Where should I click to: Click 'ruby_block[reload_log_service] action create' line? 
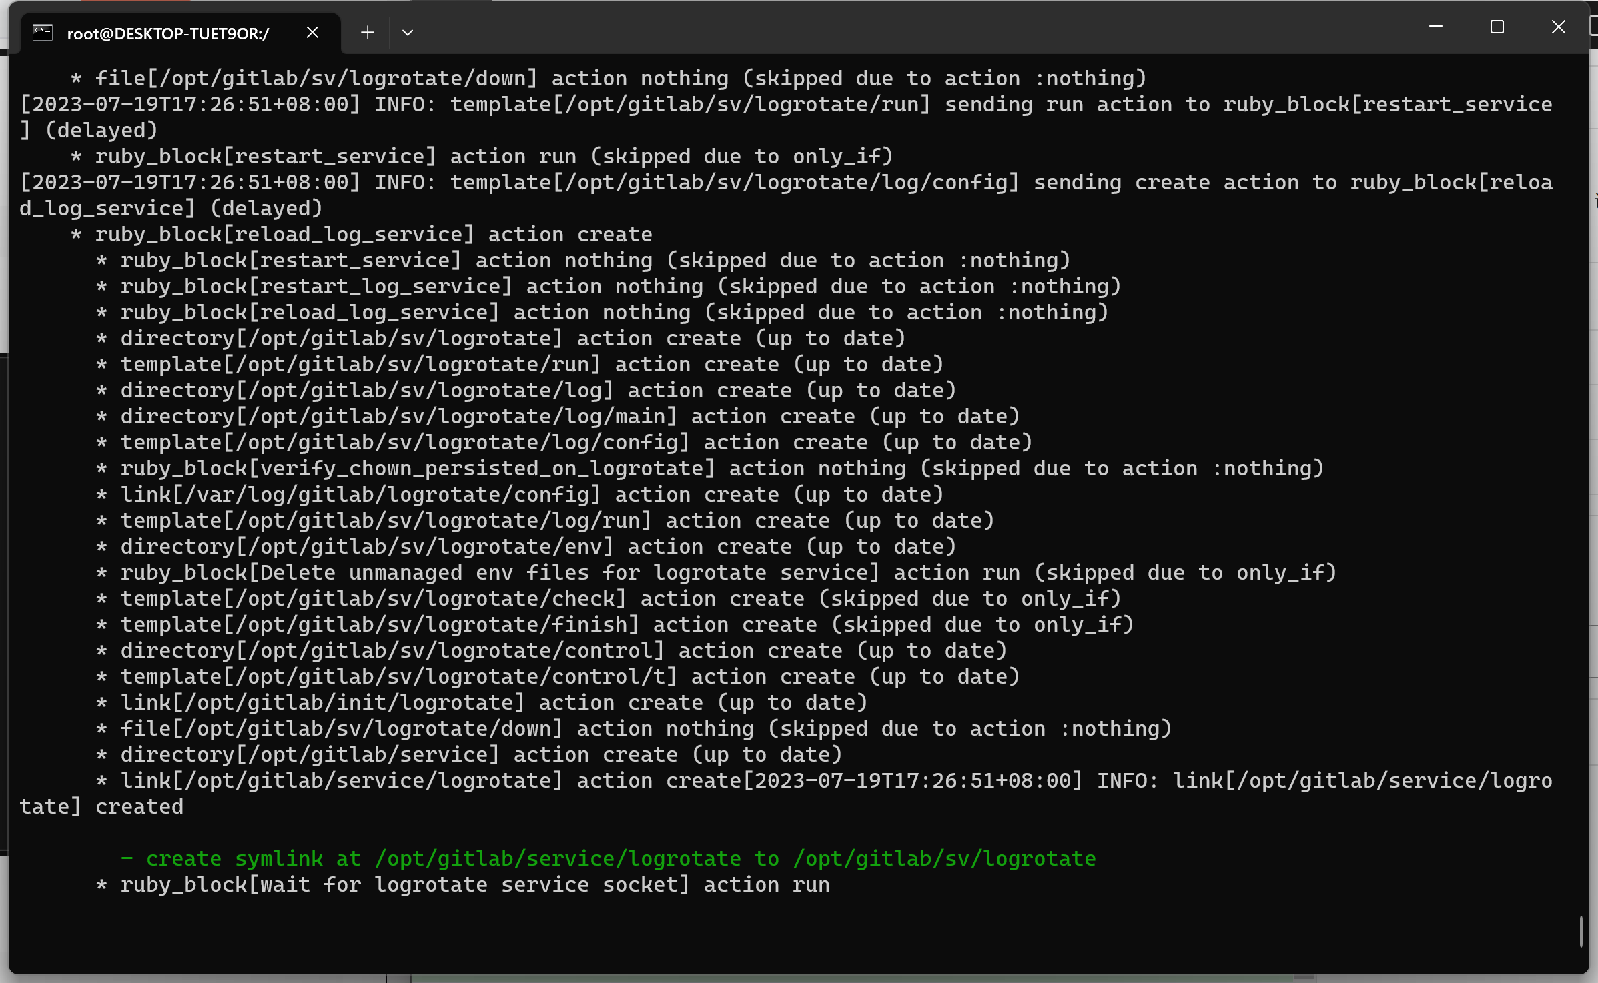(362, 234)
